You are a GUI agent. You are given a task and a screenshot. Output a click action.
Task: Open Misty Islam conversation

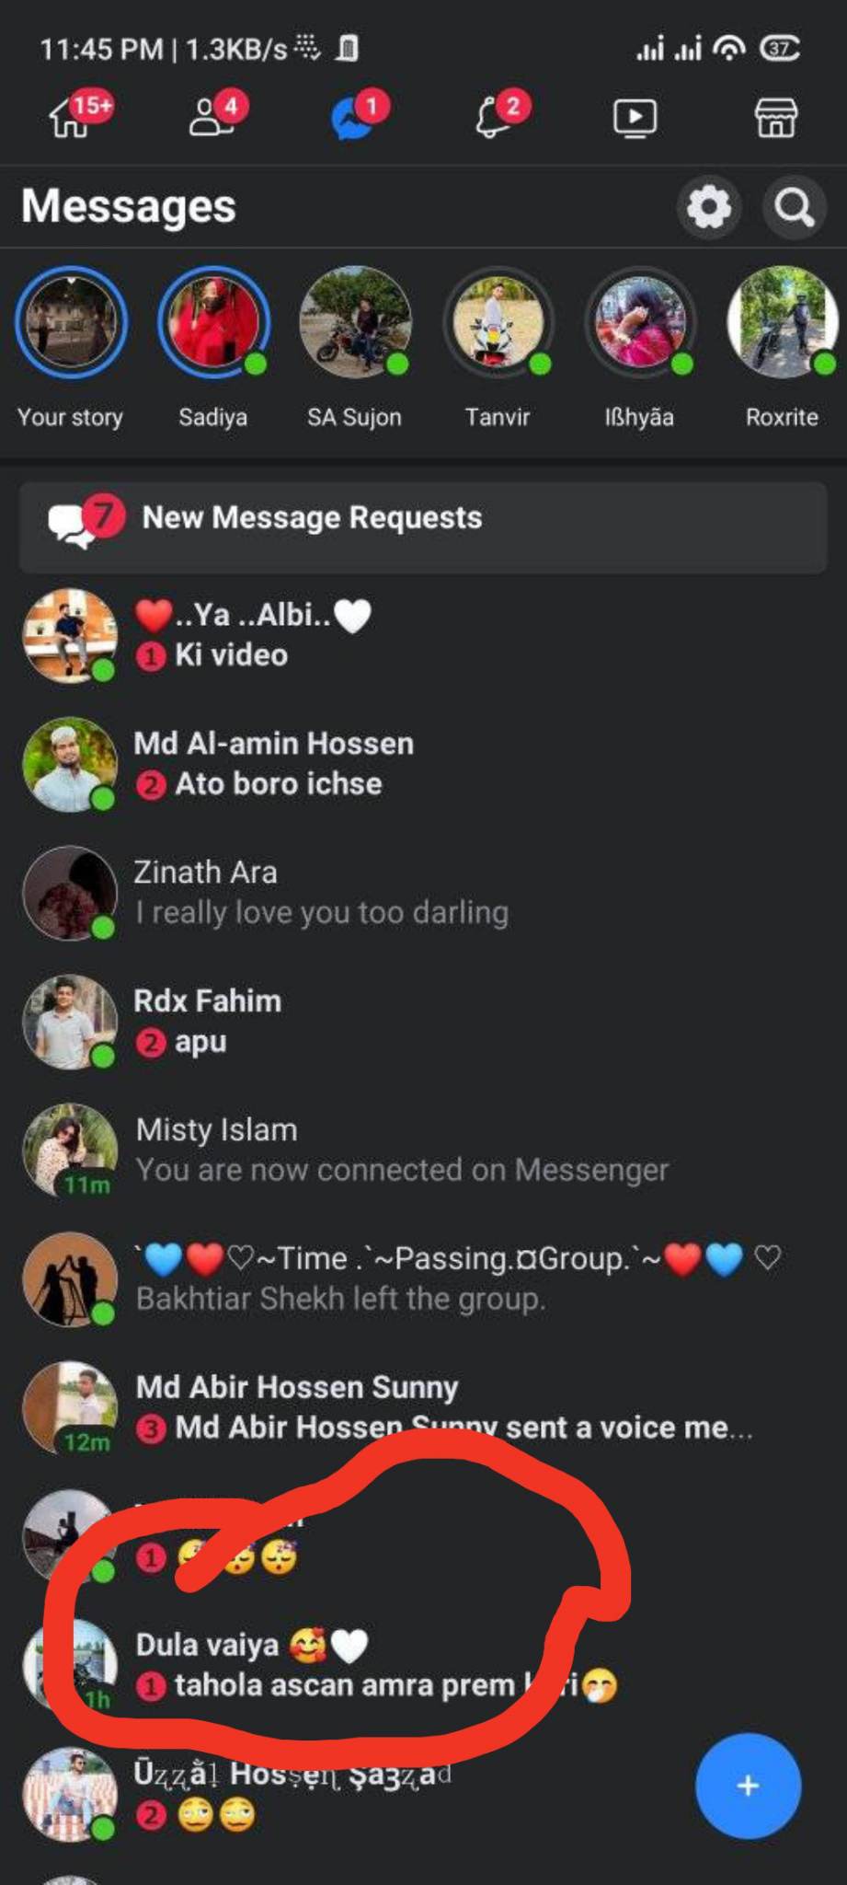pos(423,1151)
